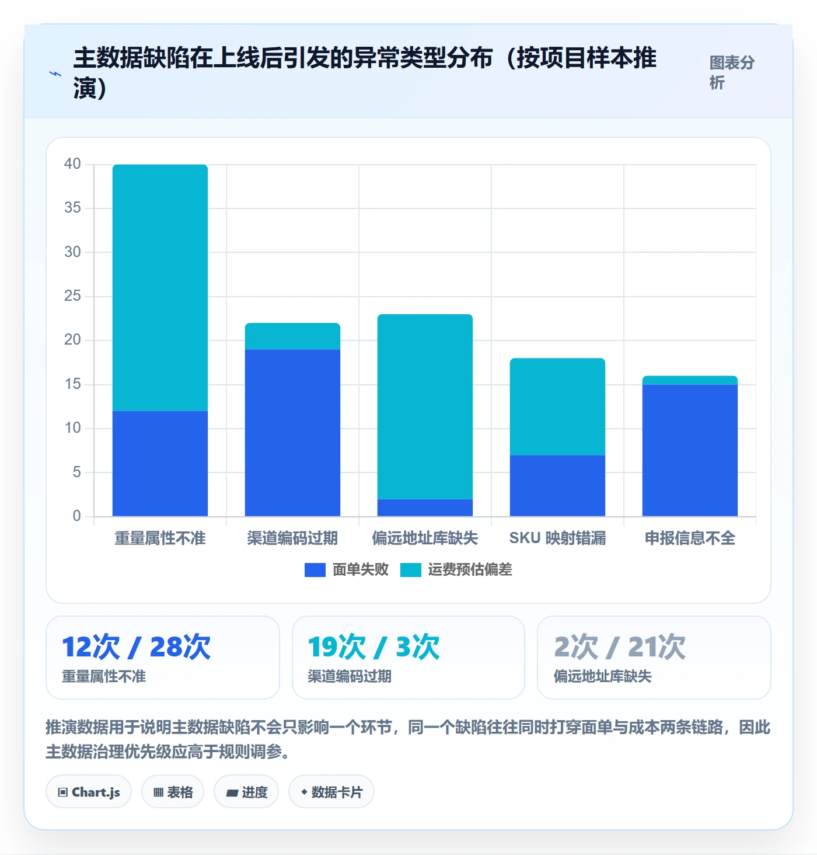Click the grid icon inside 表格 chip
The height and width of the screenshot is (855, 817).
158,793
